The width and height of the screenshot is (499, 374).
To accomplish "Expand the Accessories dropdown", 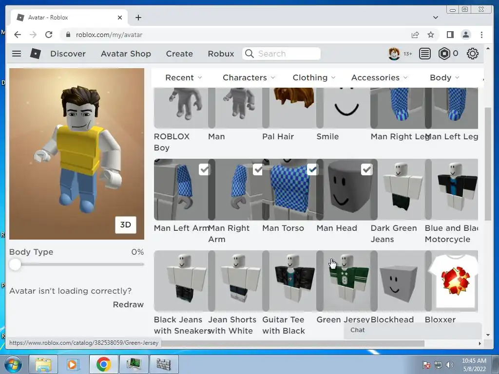I will pos(379,77).
